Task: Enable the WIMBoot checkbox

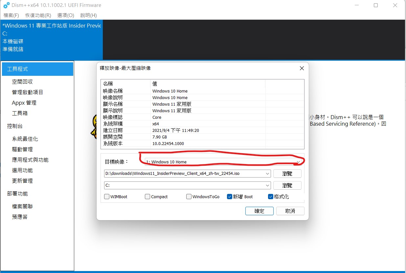Action: 107,197
